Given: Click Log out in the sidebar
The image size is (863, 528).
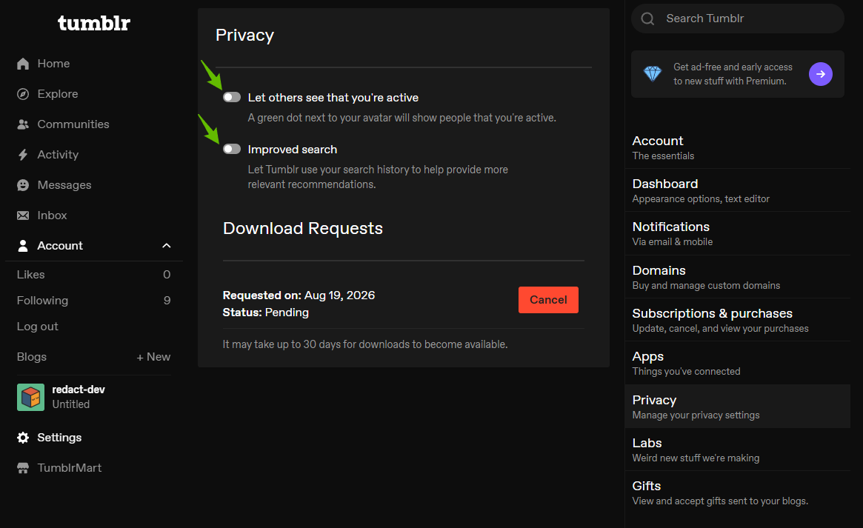Looking at the screenshot, I should pyautogui.click(x=38, y=327).
